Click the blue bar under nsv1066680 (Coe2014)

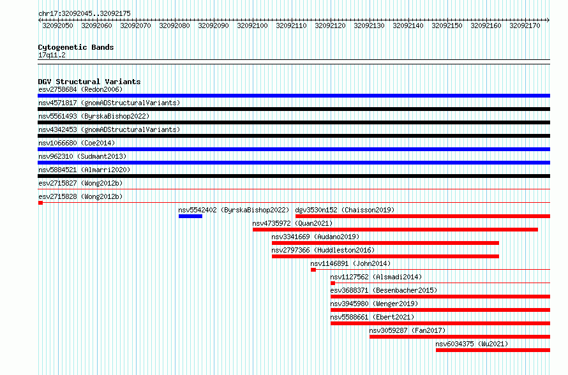(x=294, y=149)
